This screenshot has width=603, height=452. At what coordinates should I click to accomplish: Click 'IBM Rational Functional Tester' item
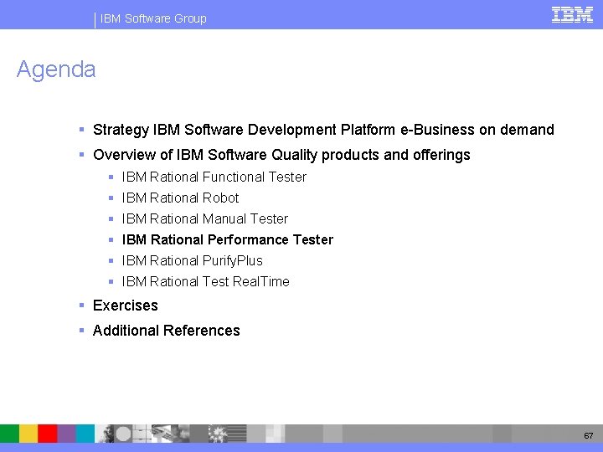click(x=214, y=177)
